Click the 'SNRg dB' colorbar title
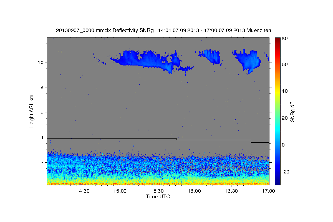The width and height of the screenshot is (333, 222). pos(292,111)
